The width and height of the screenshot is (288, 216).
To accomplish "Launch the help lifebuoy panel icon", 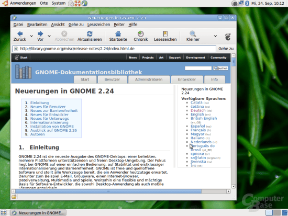I will coord(77,3).
